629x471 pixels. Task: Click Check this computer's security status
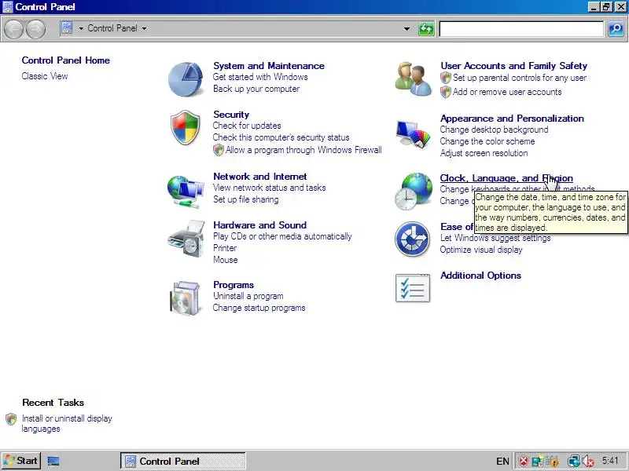(x=281, y=137)
